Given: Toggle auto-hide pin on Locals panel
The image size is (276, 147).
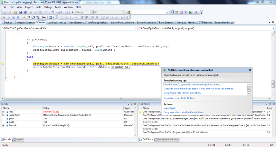Looking at the screenshot, I should 132,104.
